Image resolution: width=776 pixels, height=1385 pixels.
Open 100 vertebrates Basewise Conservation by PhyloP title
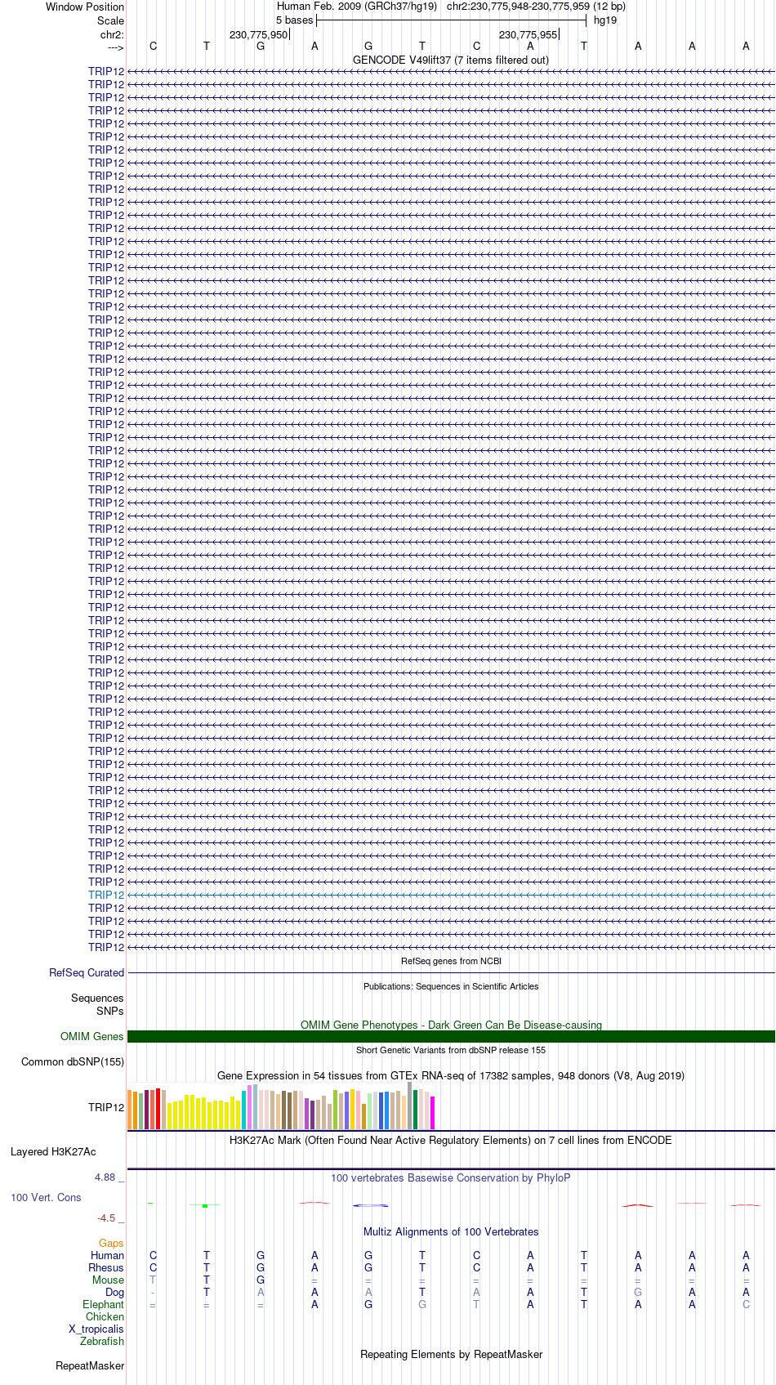tap(451, 1177)
